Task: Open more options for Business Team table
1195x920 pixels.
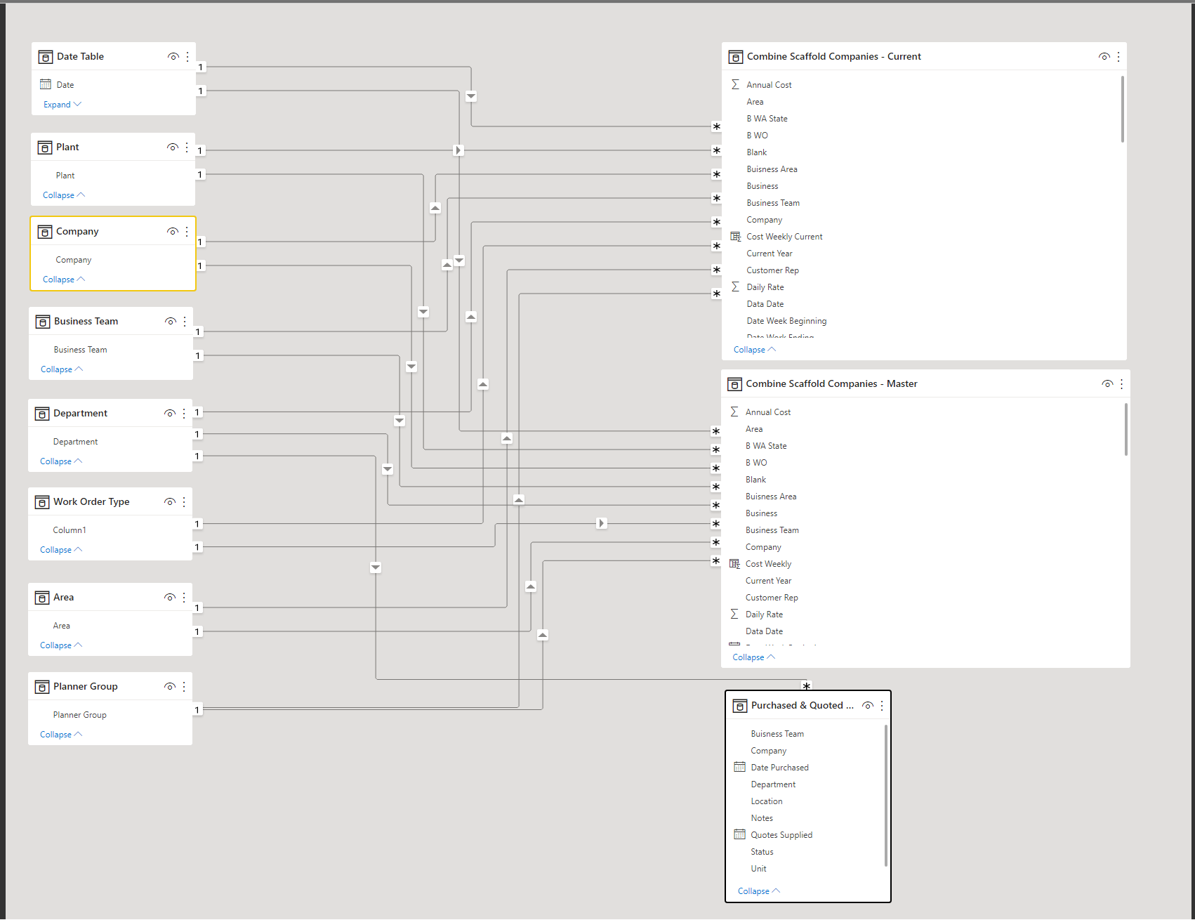Action: (185, 321)
